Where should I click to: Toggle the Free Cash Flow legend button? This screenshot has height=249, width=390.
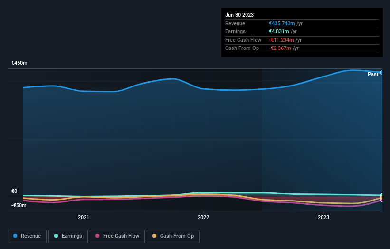coord(117,236)
